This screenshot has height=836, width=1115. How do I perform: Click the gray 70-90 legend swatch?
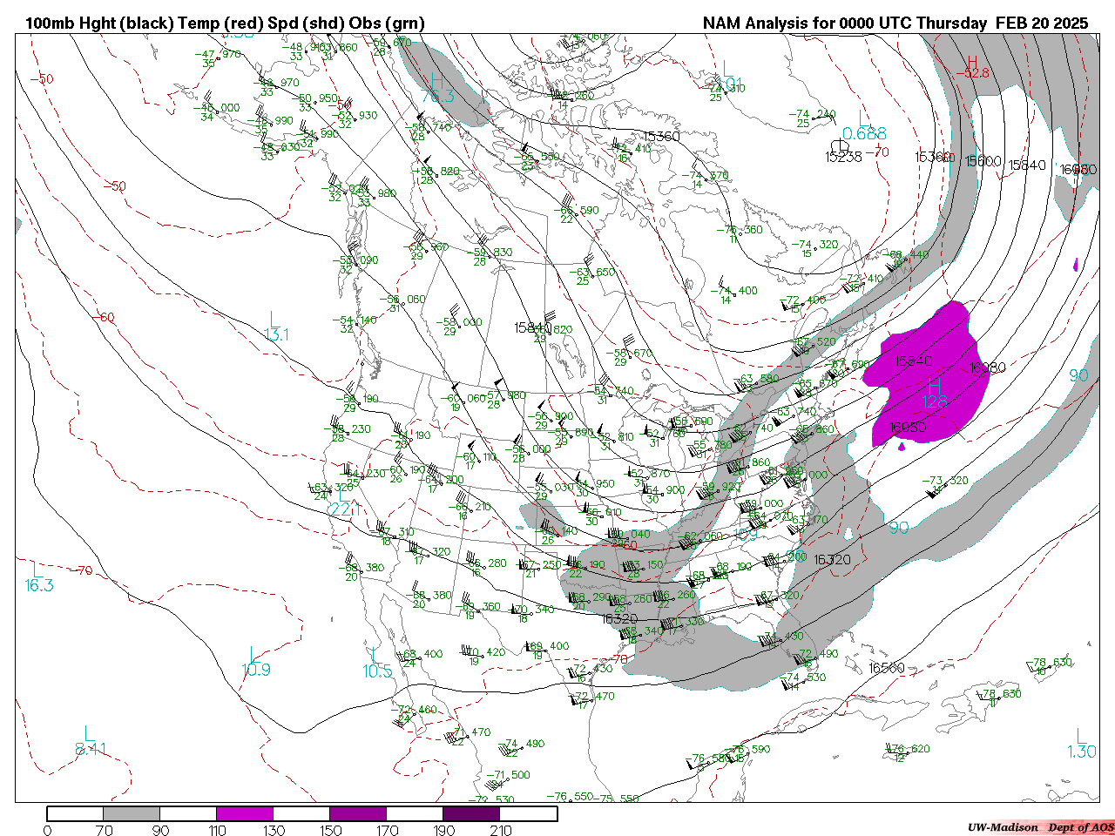pyautogui.click(x=132, y=813)
